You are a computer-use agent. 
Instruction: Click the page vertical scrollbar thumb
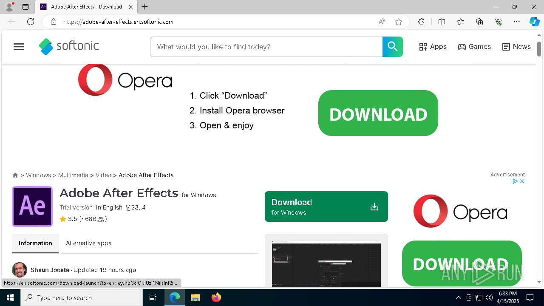(539, 49)
